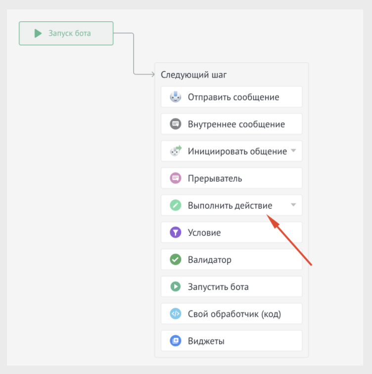This screenshot has width=372, height=374.
Task: Click the green pencil icon for Выполнить действие
Action: 176,205
